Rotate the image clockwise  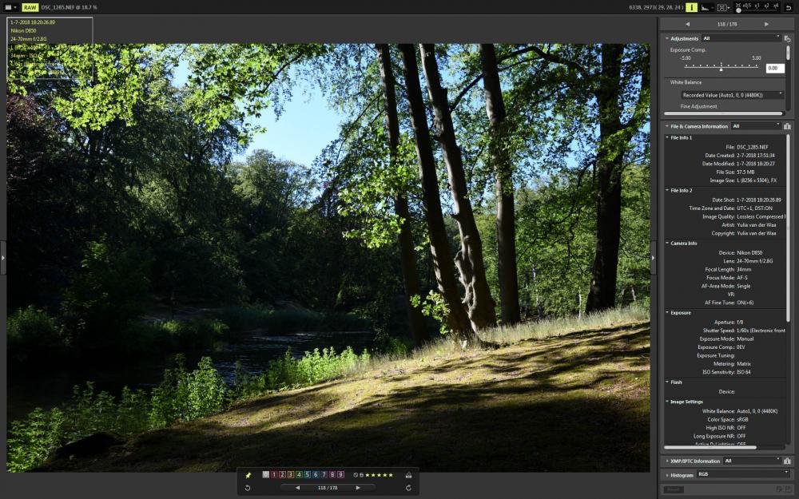(x=408, y=488)
